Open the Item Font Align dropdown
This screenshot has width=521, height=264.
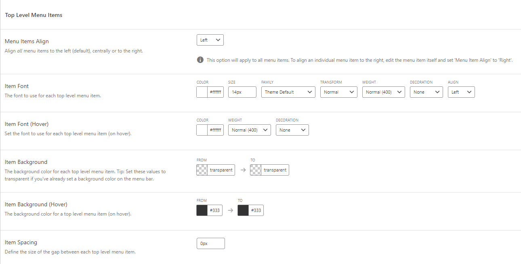[x=461, y=92]
